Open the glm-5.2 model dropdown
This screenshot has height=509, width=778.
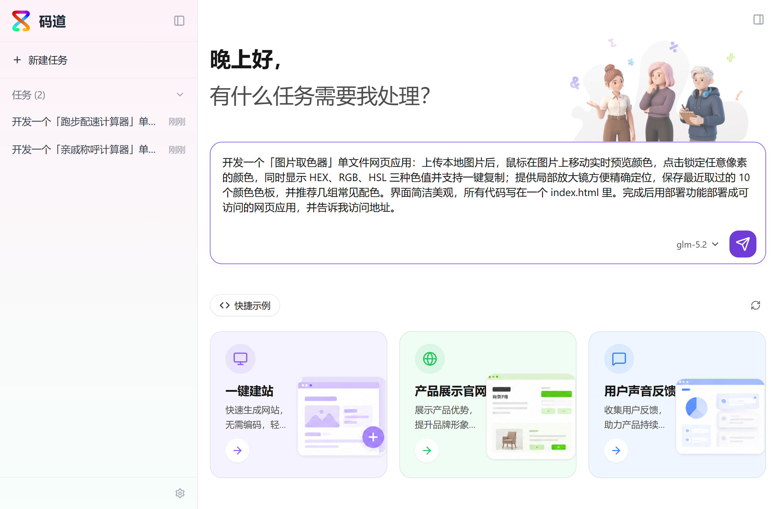tap(697, 245)
